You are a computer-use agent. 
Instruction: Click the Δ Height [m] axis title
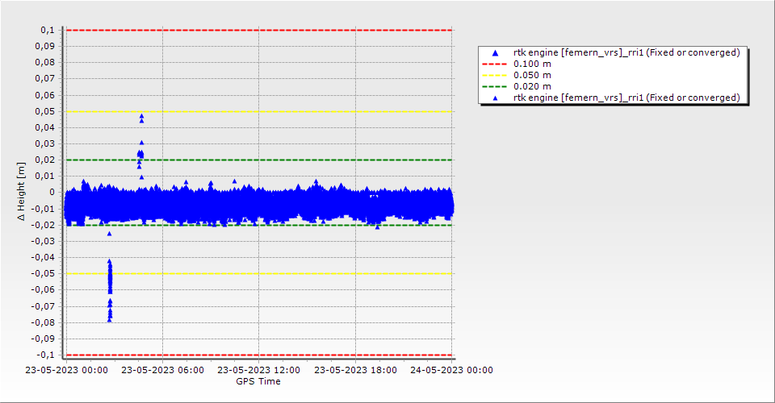tap(22, 192)
